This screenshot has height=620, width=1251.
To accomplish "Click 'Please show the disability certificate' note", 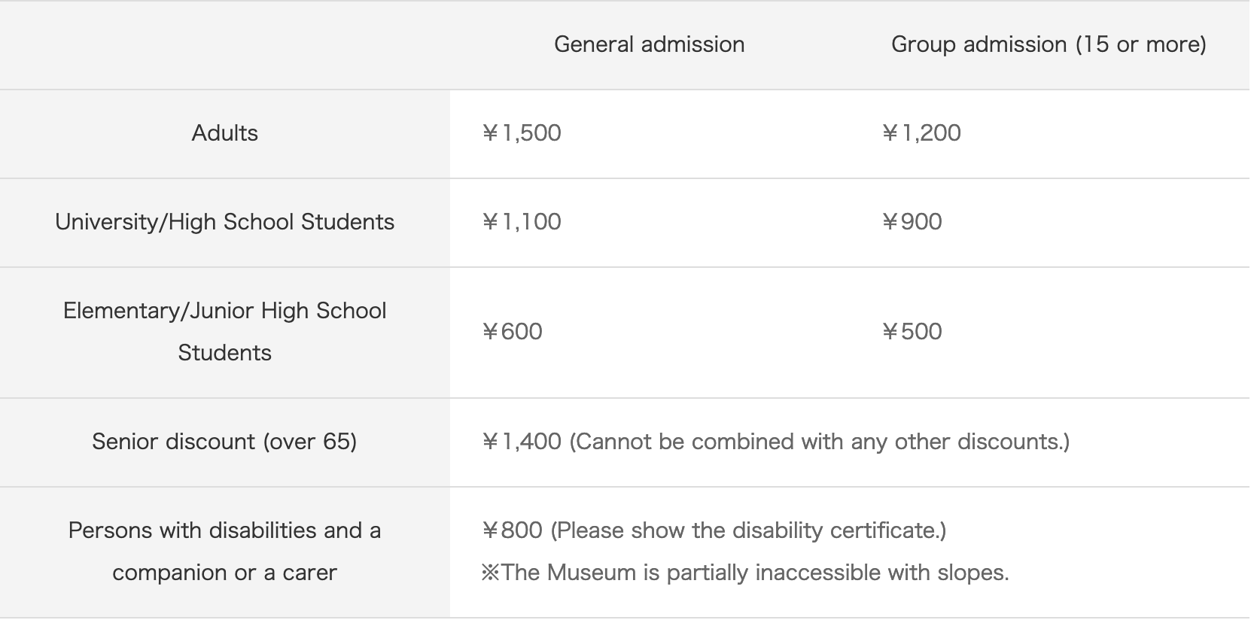I will point(749,530).
